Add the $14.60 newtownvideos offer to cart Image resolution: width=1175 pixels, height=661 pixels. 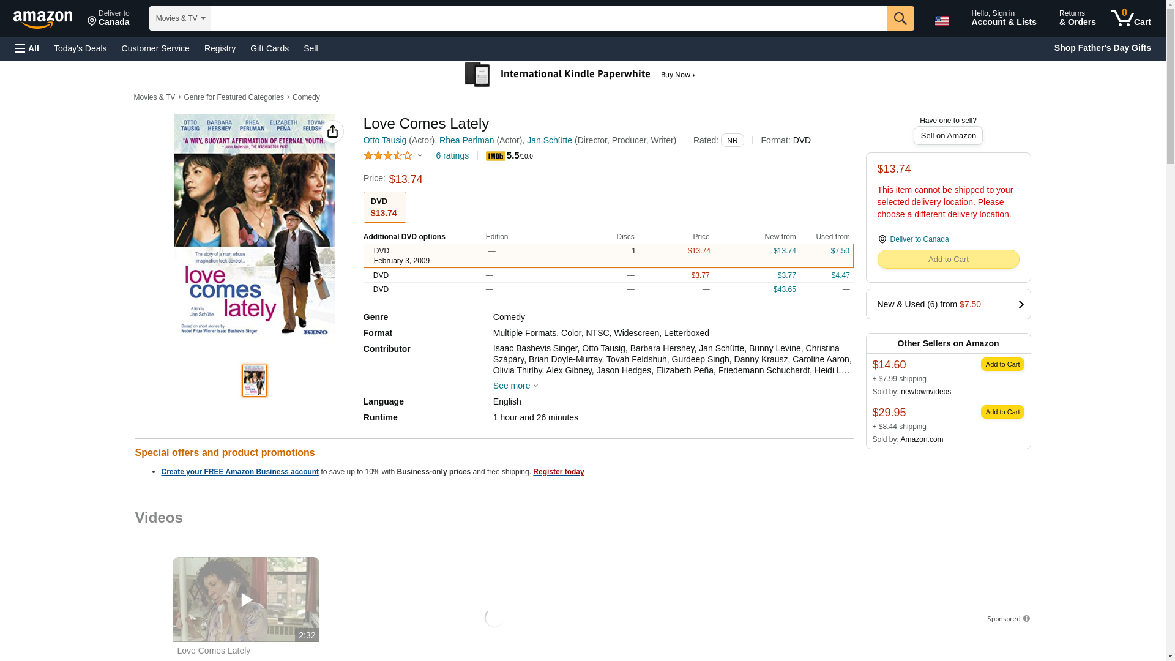1002,364
